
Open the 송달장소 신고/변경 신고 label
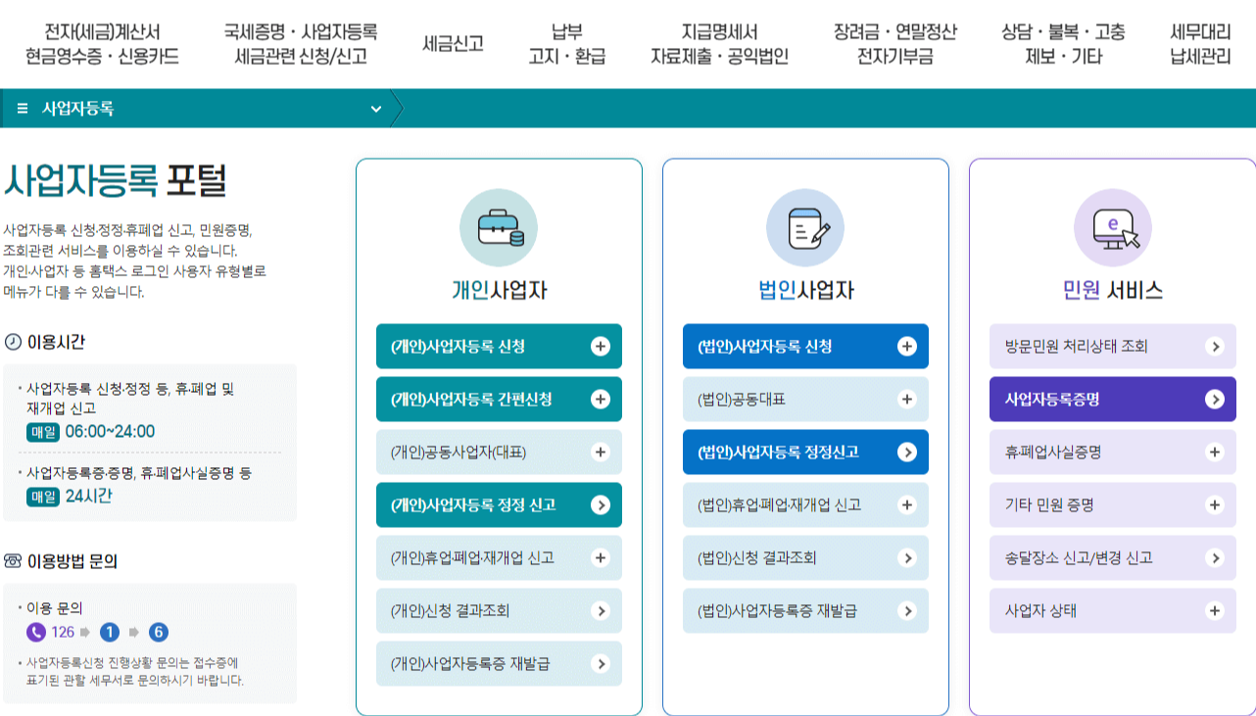point(1079,558)
